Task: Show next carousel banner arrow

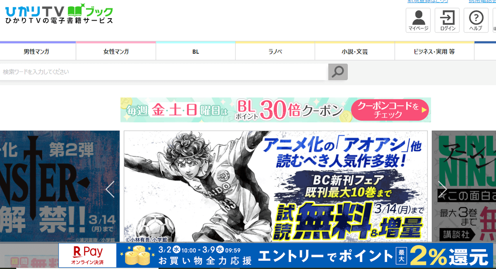Action: (442, 189)
